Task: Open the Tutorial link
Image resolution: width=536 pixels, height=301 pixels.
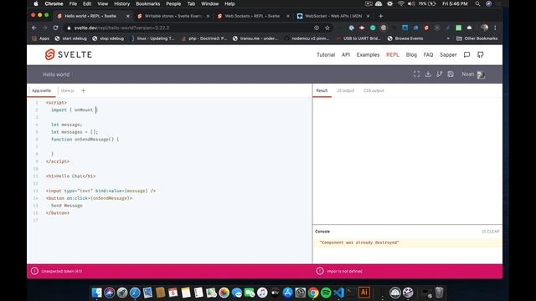Action: click(326, 54)
